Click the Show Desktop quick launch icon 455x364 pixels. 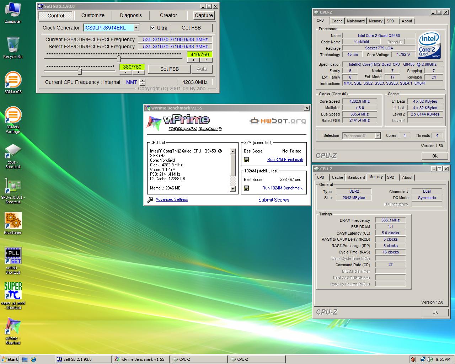click(25, 359)
